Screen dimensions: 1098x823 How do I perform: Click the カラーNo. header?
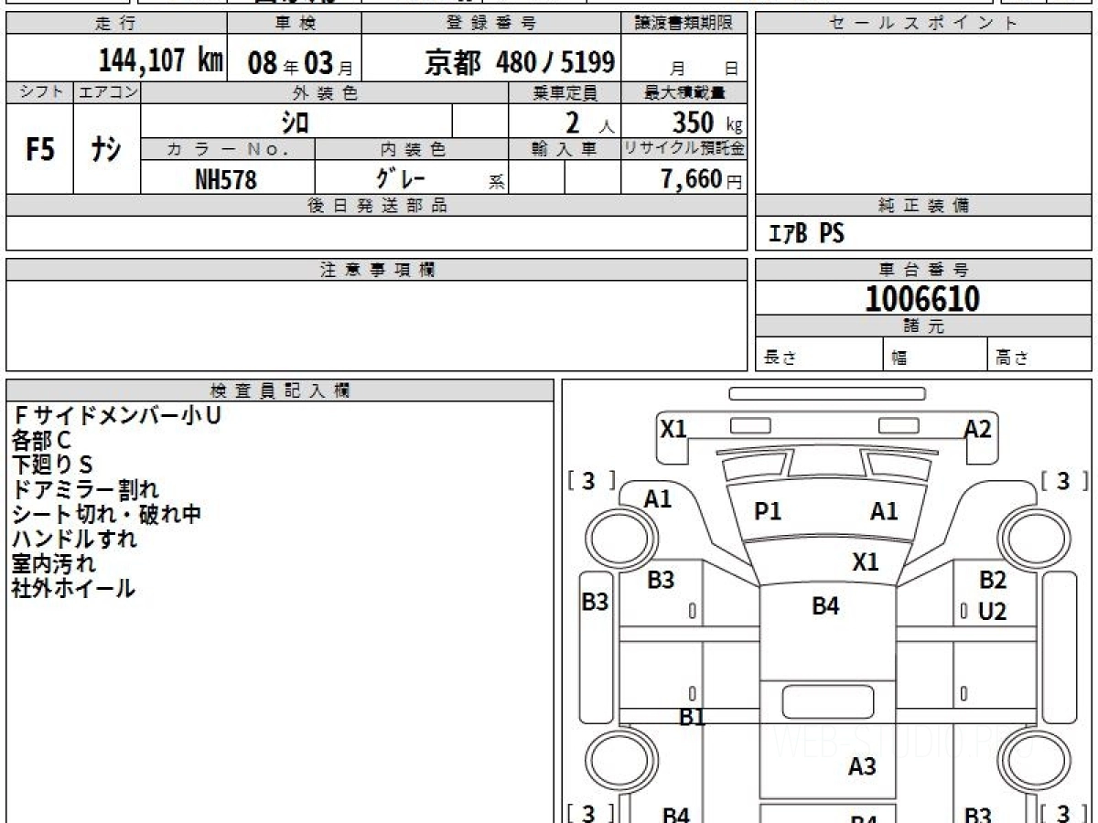[228, 148]
